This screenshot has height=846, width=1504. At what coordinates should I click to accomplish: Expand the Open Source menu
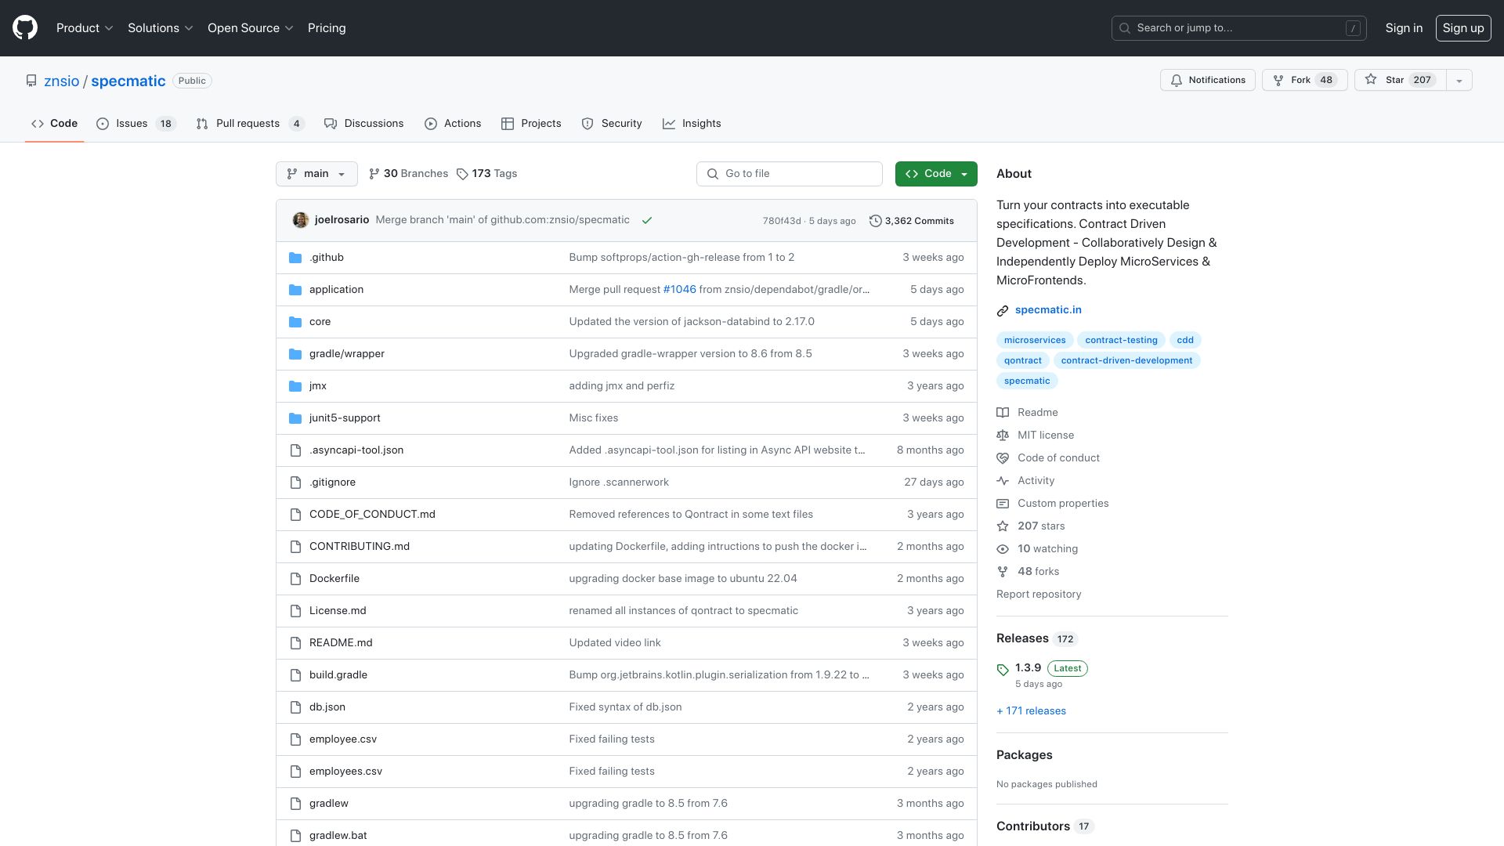[250, 28]
